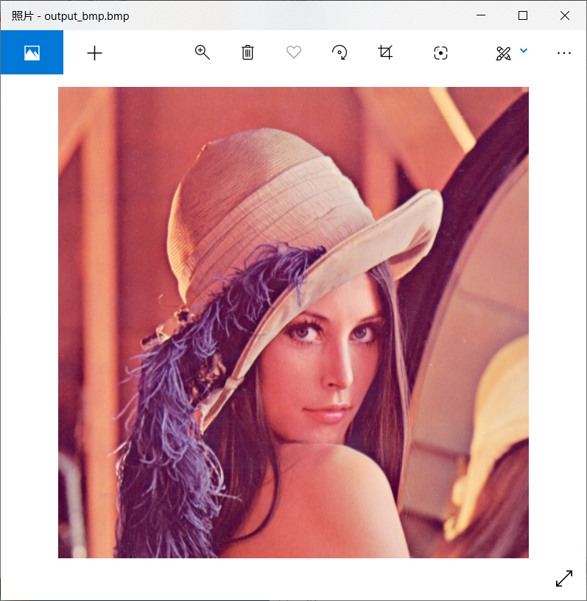Delete the photo with trash icon
The image size is (587, 601).
click(247, 52)
